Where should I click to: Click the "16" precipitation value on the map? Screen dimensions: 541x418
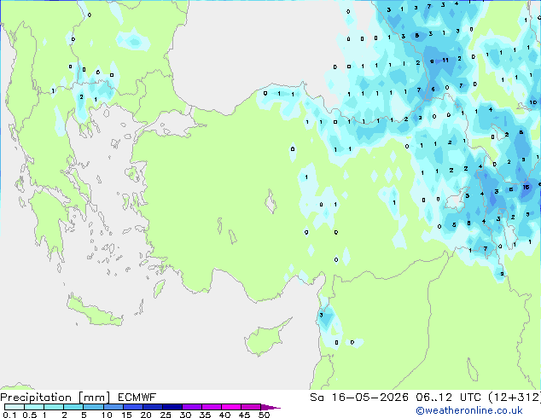click(x=526, y=188)
